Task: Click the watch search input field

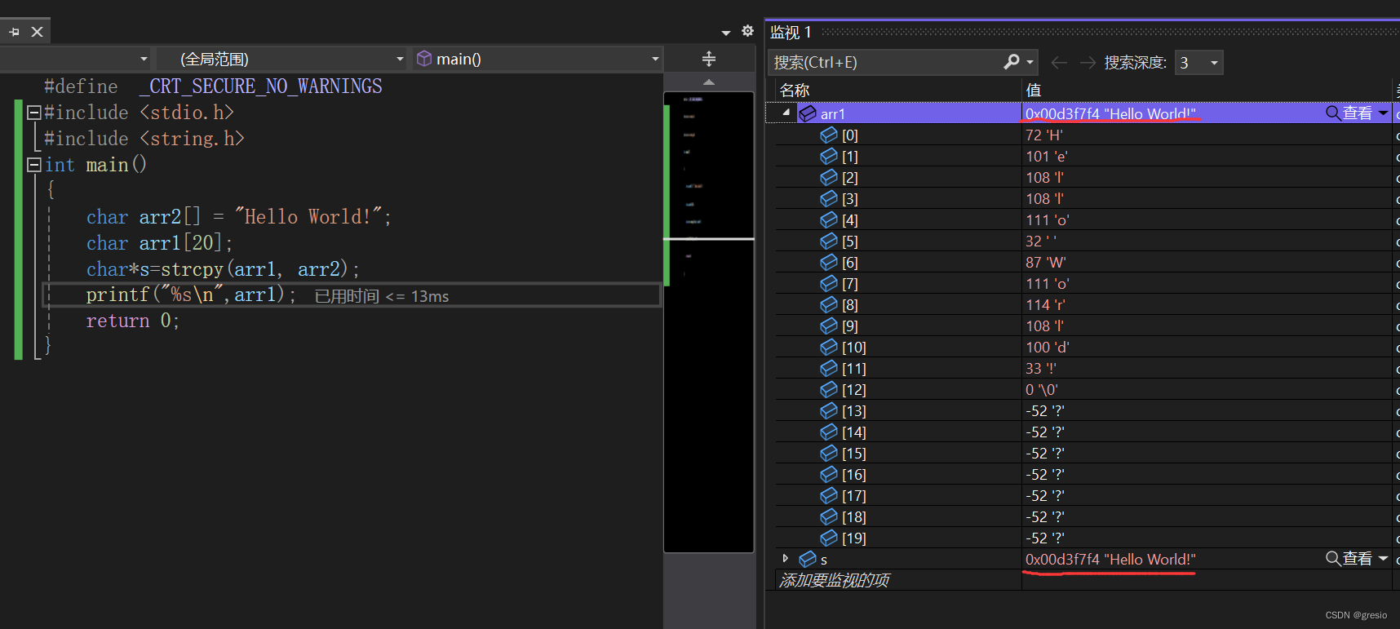Action: (885, 62)
